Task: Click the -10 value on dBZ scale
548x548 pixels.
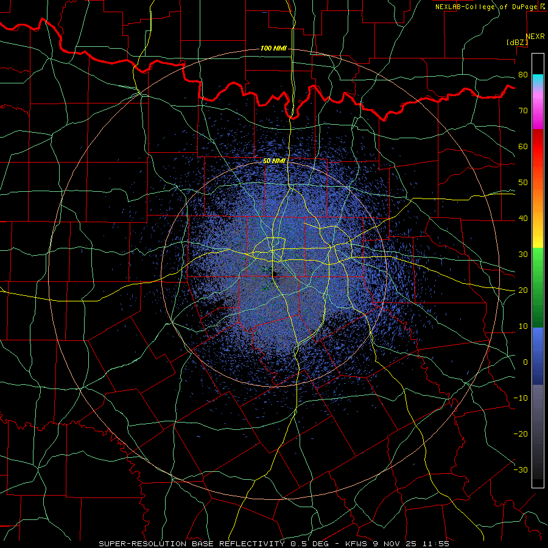Action: pyautogui.click(x=521, y=398)
